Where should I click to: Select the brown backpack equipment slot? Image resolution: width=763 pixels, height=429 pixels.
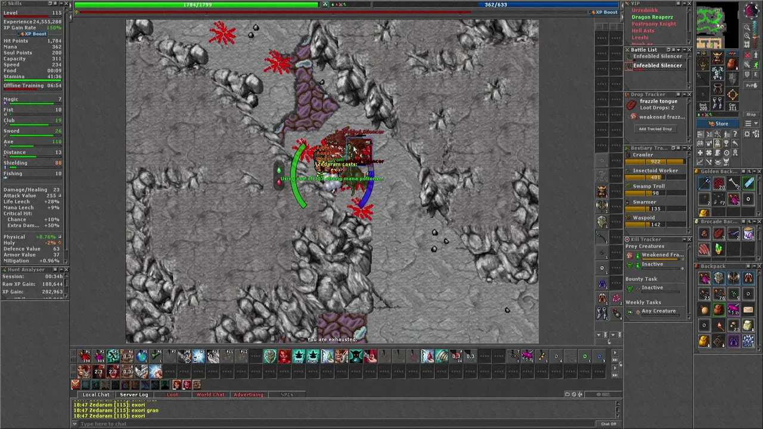[x=733, y=64]
